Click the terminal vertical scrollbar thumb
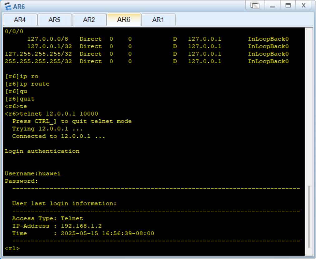 [309, 217]
